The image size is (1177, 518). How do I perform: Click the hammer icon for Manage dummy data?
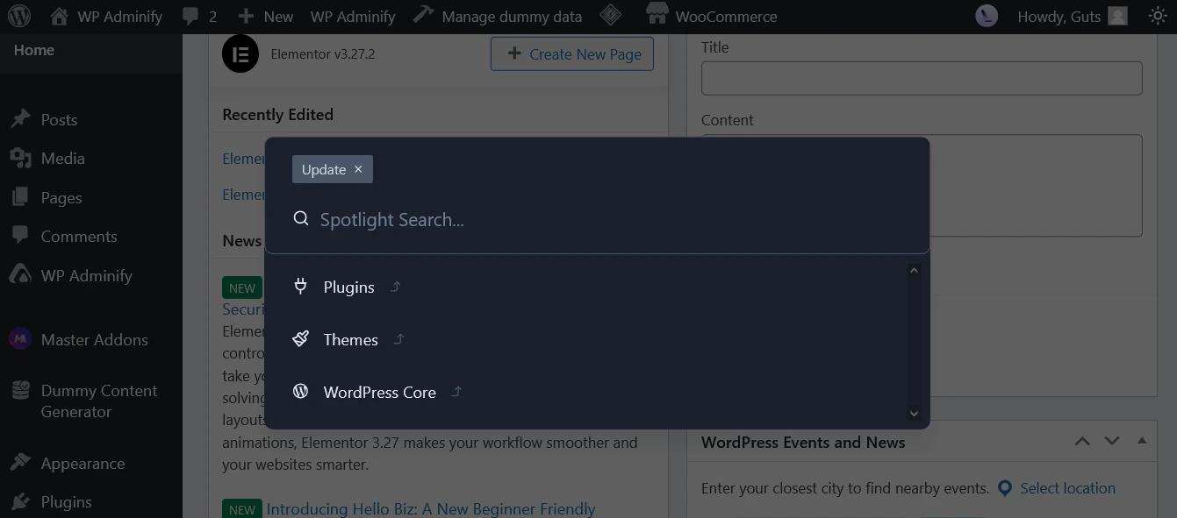click(x=423, y=14)
